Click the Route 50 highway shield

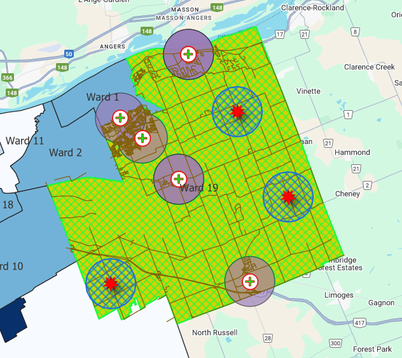pyautogui.click(x=69, y=55)
